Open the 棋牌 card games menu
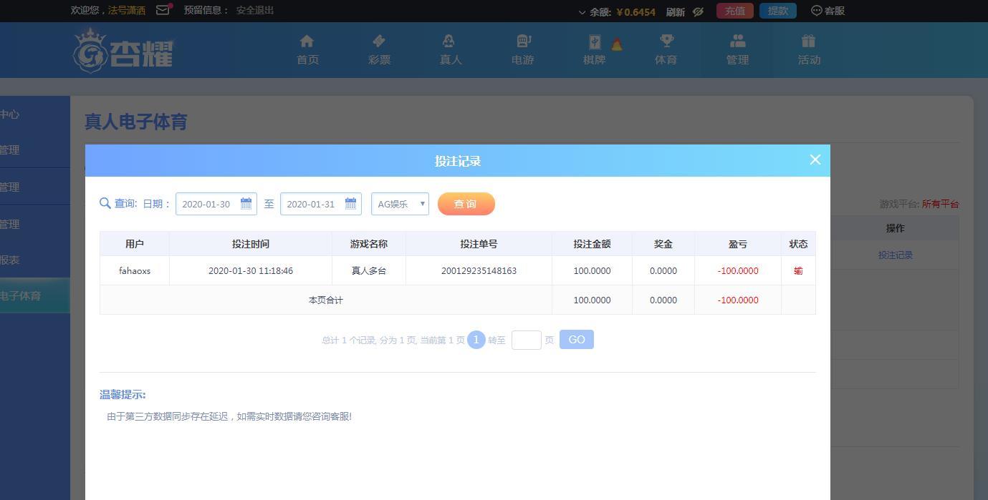 coord(594,49)
